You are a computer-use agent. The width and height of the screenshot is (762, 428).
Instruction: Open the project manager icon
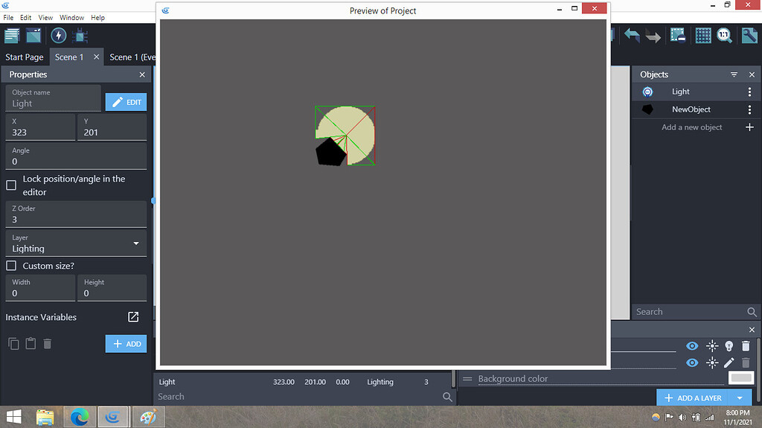click(12, 36)
